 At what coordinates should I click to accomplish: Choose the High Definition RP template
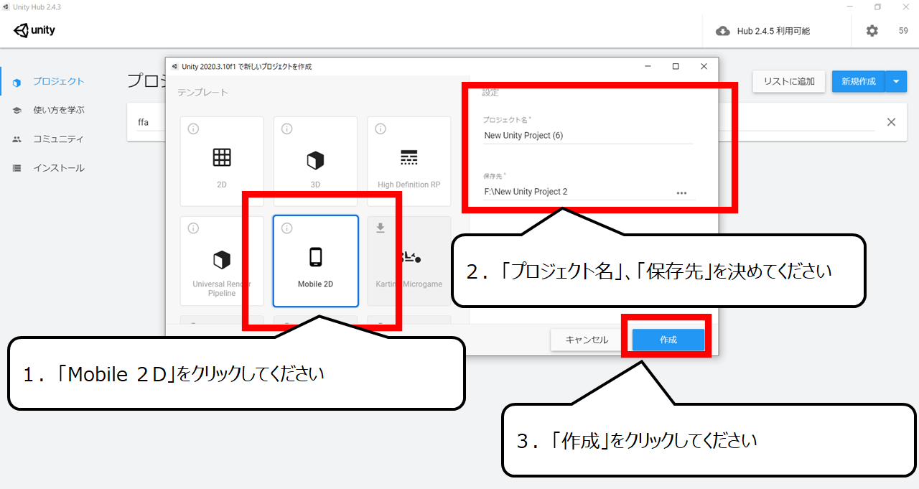pos(409,162)
